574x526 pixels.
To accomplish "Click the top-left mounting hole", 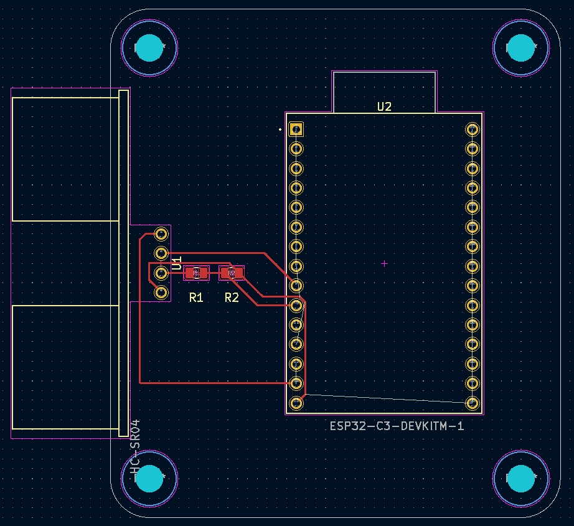I will click(149, 47).
